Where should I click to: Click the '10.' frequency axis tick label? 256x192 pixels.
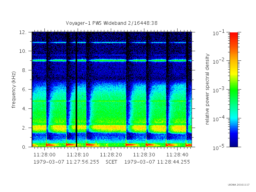[x=23, y=51]
